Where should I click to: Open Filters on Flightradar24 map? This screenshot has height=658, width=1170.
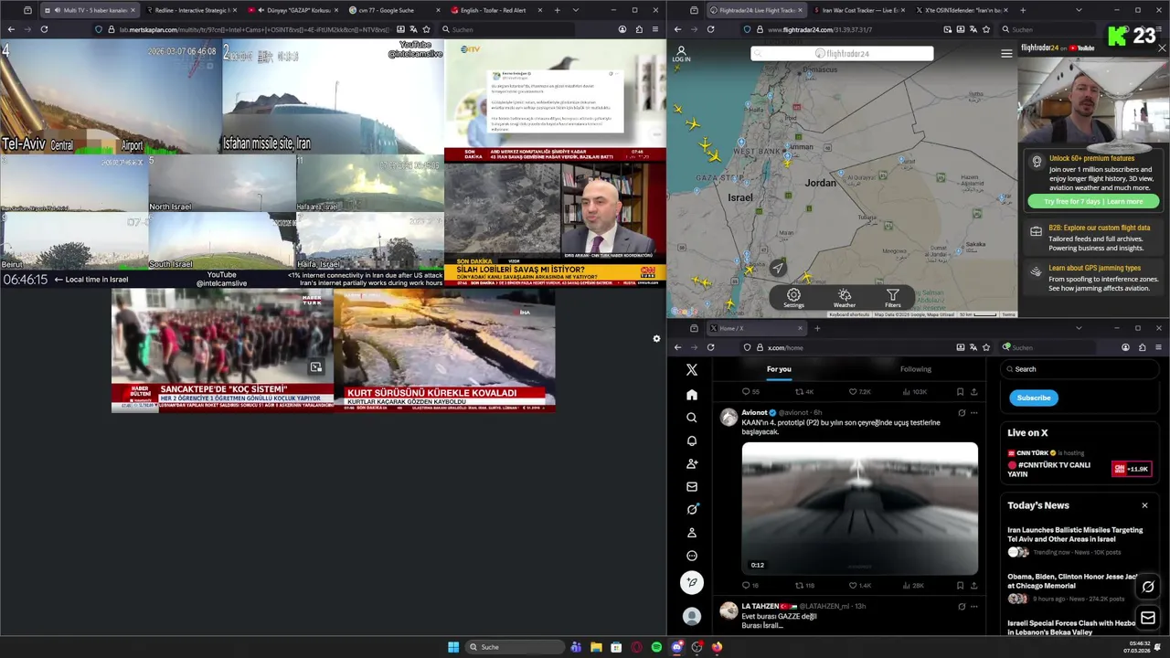pos(893,298)
